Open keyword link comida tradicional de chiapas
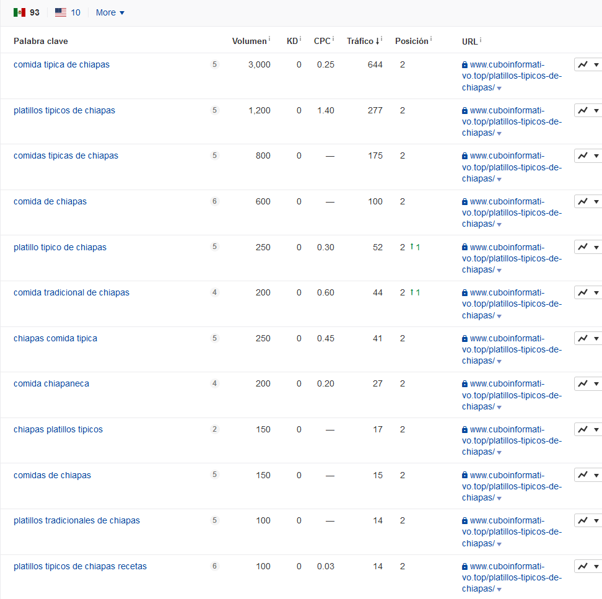Screen dimensions: 602x599 click(71, 292)
